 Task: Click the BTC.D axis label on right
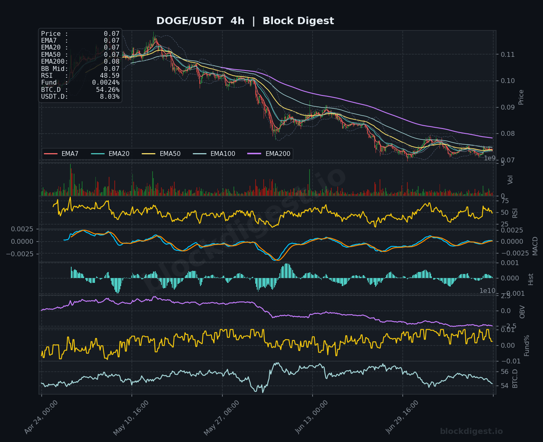point(515,378)
